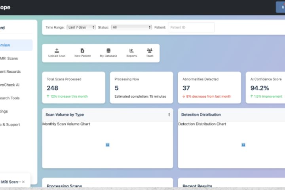Open Settings in sidebar
The width and height of the screenshot is (285, 190).
pos(4,111)
